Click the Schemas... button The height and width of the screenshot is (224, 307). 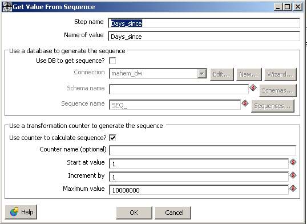(278, 90)
